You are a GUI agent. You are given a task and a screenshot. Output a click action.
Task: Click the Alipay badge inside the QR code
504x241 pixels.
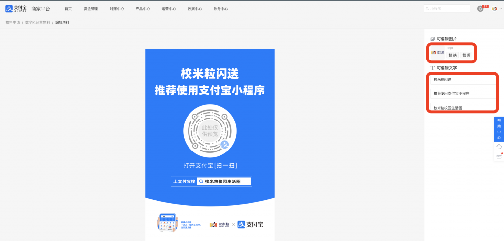click(225, 145)
